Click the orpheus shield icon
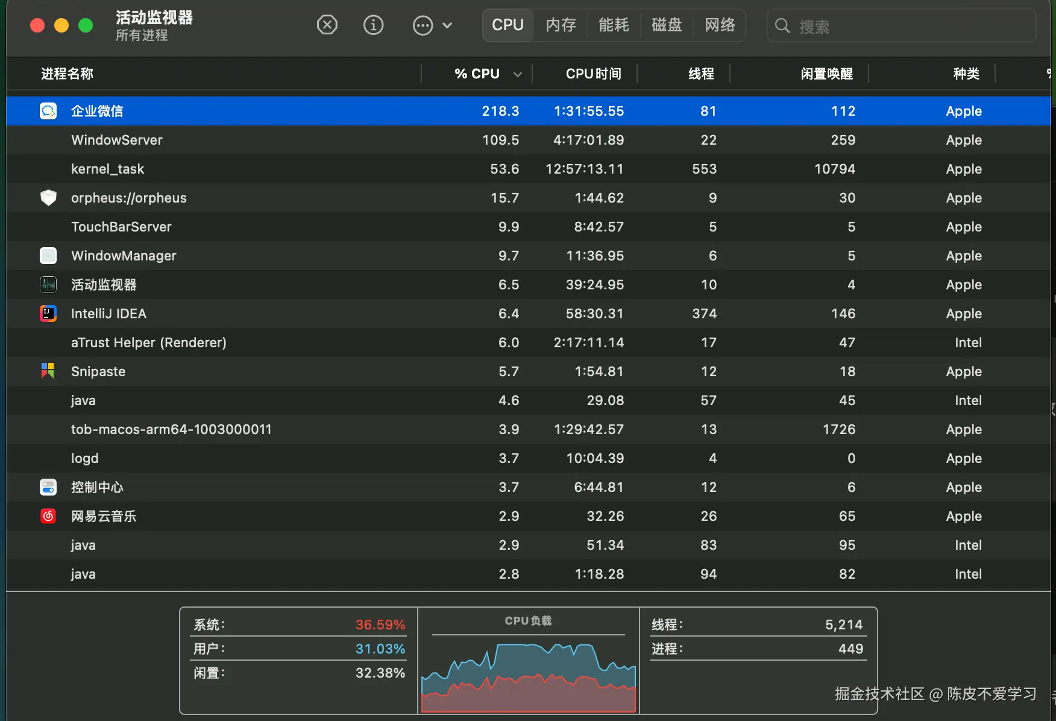 pyautogui.click(x=48, y=198)
